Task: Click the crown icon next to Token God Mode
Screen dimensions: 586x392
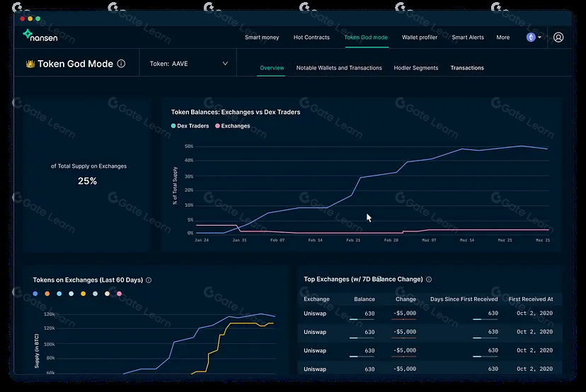Action: [x=30, y=64]
